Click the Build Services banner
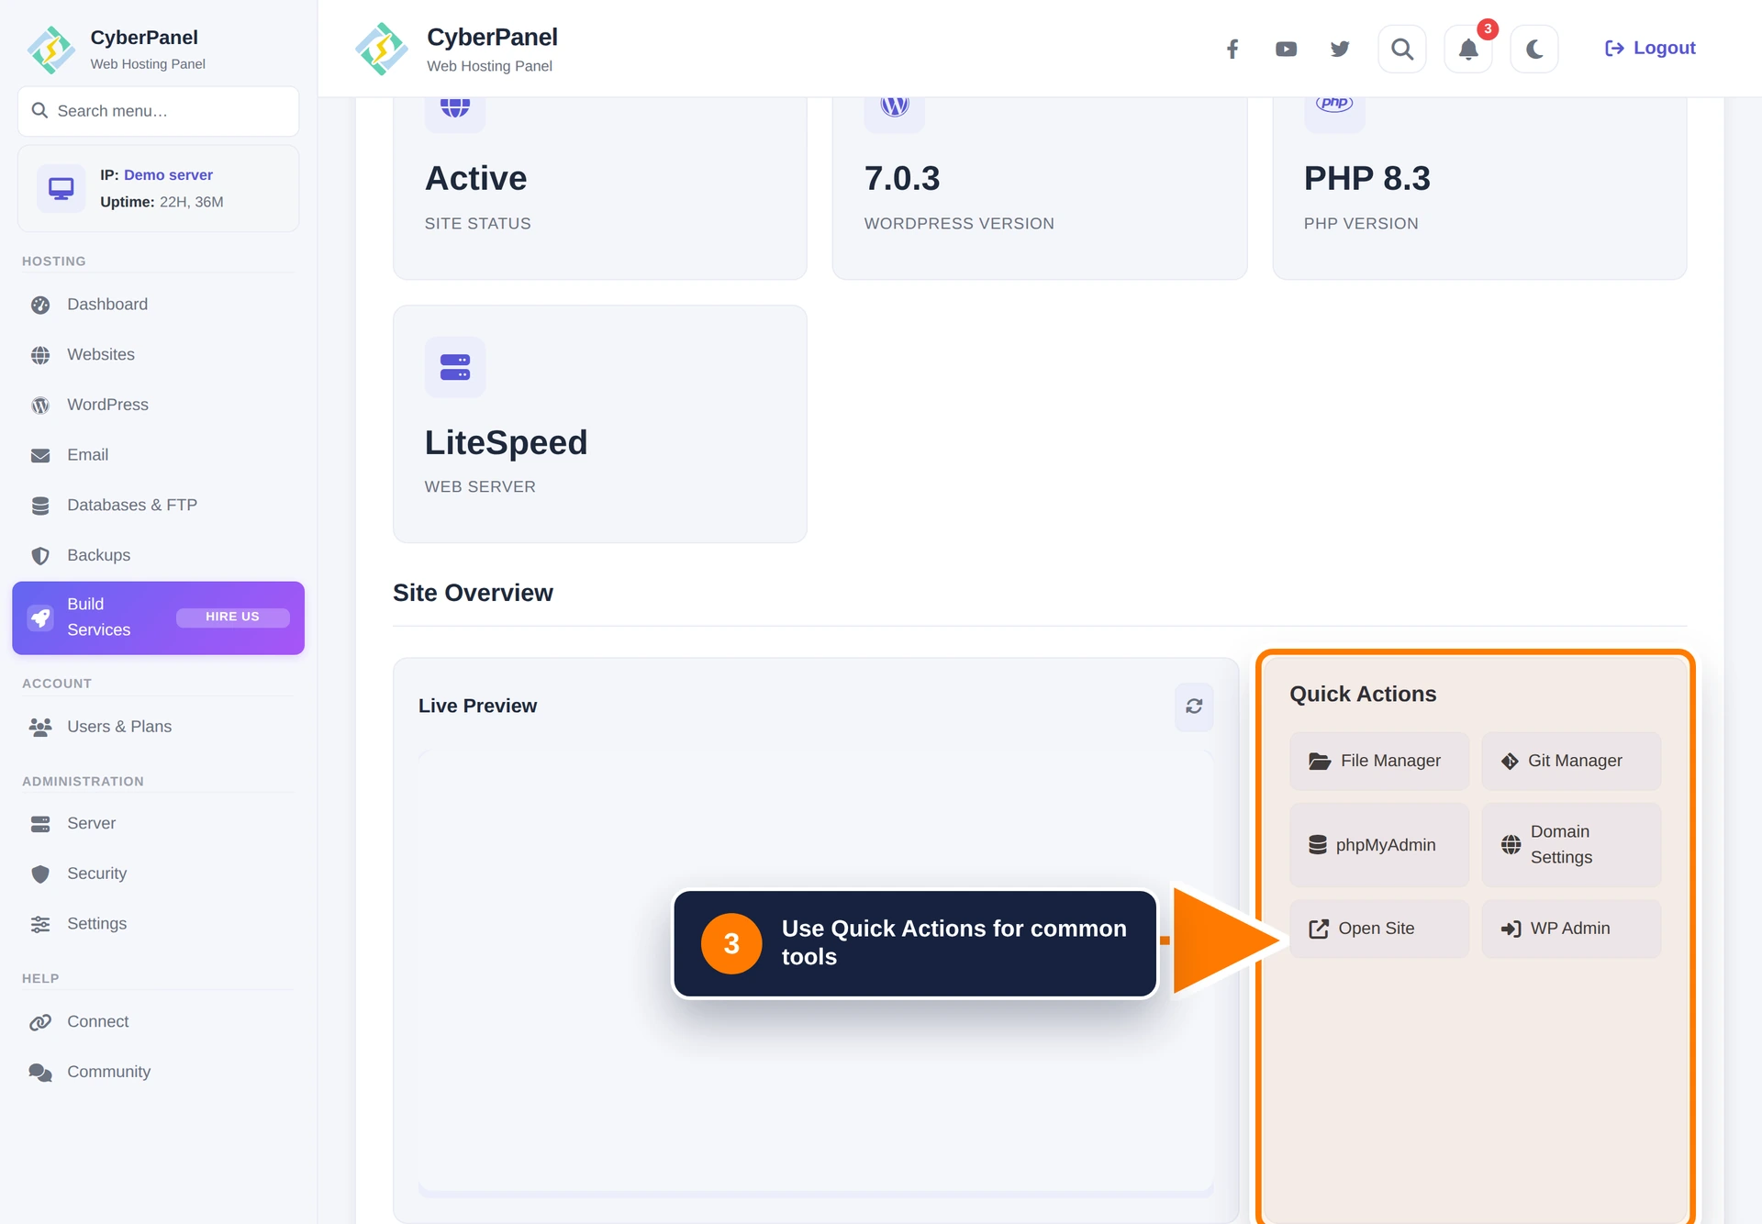 click(x=159, y=618)
